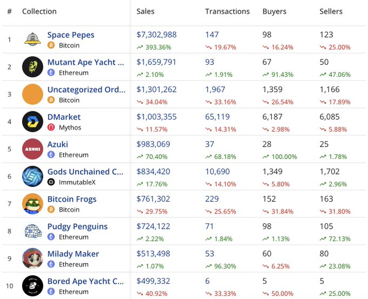368x299 pixels.
Task: Click the Buyers column header
Action: [274, 11]
